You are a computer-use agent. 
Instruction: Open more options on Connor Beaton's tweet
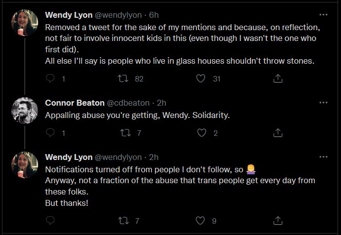coord(324,103)
